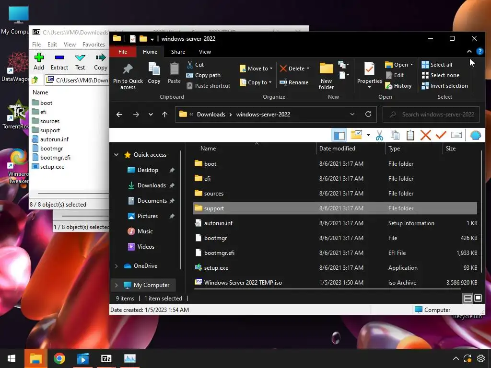Switch to the View ribbon tab
This screenshot has width=491, height=368.
205,52
